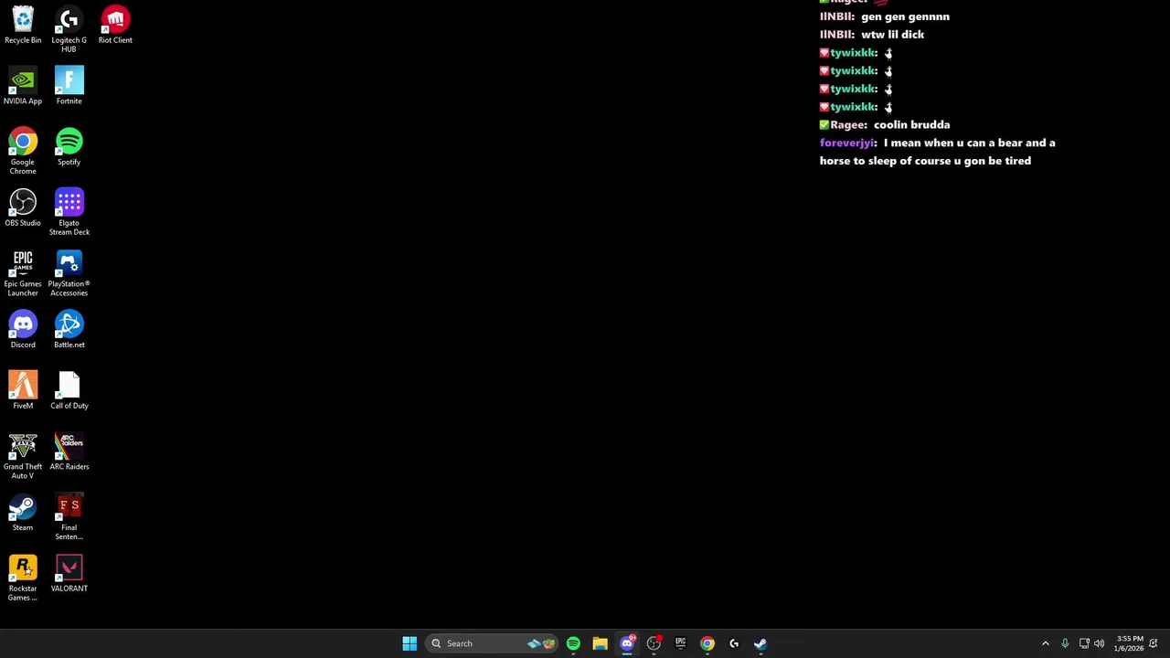This screenshot has width=1170, height=658.
Task: Select the Fortnite desktop shortcut
Action: [x=69, y=86]
